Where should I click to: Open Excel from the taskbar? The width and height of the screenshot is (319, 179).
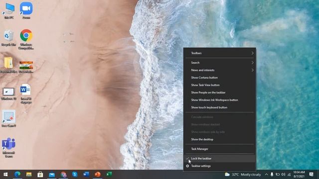(109, 175)
